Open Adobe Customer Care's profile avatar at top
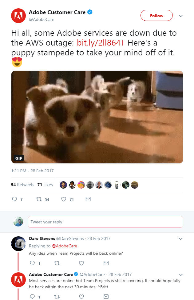 [18, 16]
